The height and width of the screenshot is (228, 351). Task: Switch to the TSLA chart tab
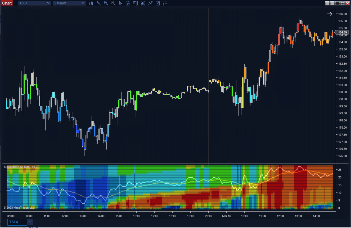[x=14, y=222]
